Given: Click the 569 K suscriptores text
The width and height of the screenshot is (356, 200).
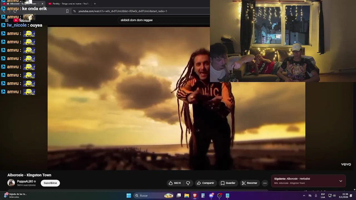Looking at the screenshot, I should pyautogui.click(x=26, y=185).
